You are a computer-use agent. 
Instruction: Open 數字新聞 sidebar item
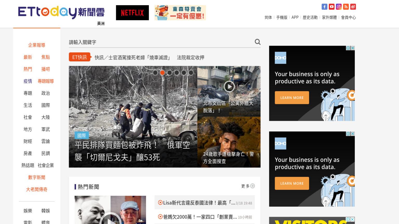[x=37, y=177]
